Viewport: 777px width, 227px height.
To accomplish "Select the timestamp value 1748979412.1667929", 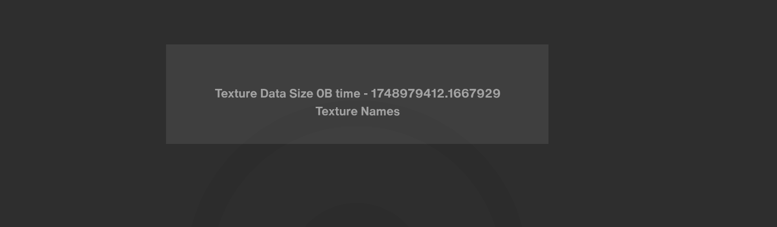I will [435, 93].
